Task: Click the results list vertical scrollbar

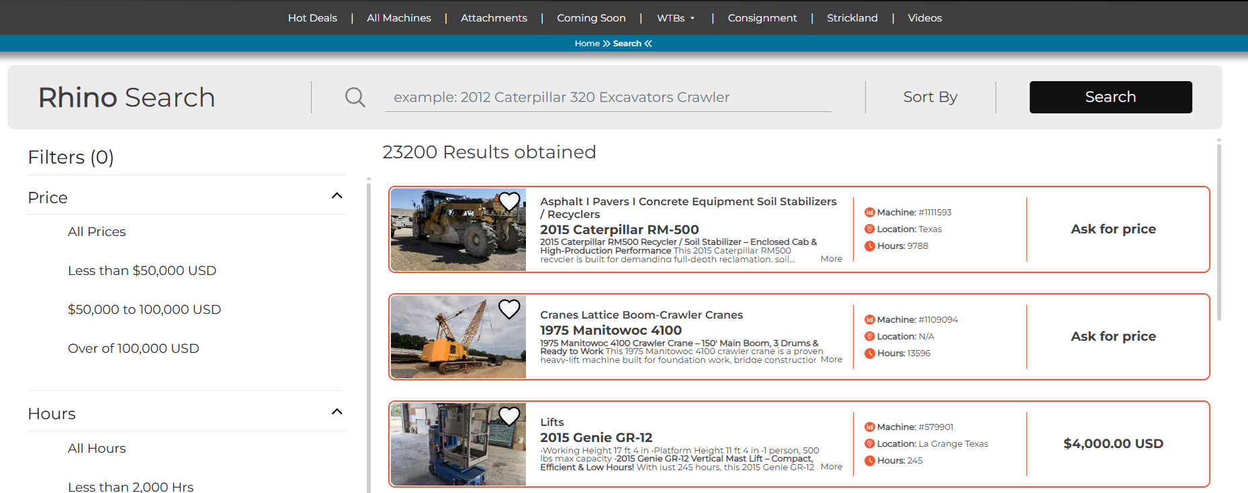Action: click(1218, 231)
